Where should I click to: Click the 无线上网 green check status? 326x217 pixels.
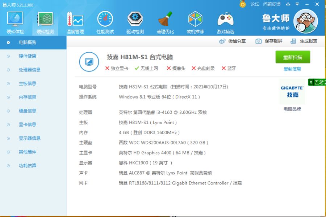[146, 68]
